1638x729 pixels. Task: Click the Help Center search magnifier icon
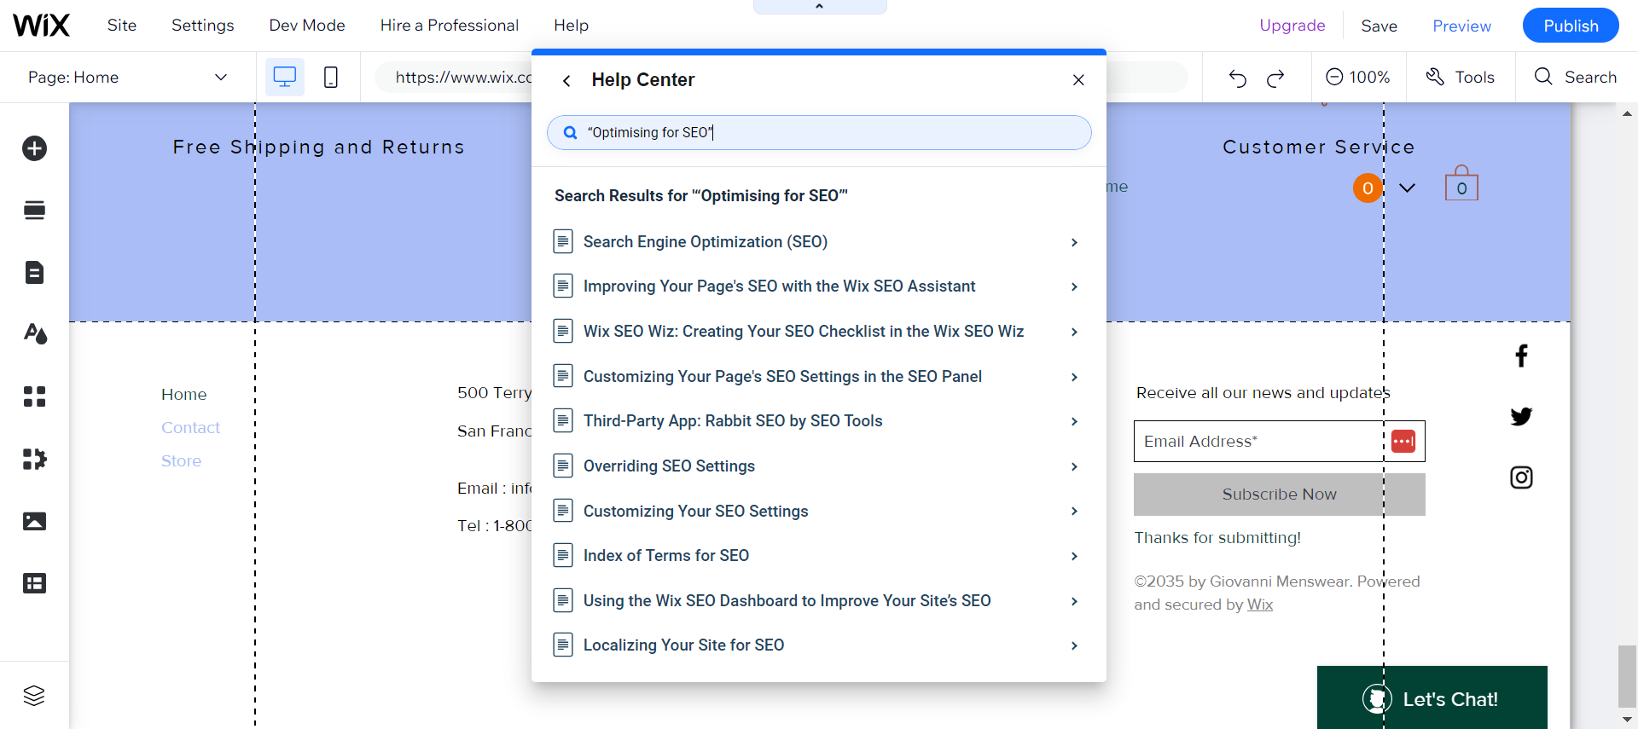(571, 133)
